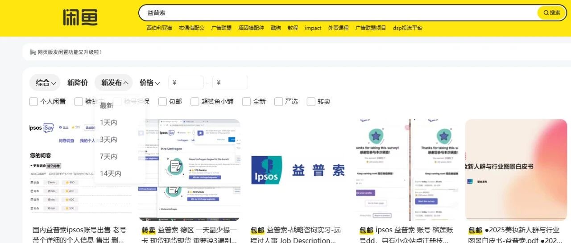Check the 超赞鱼小铺 checkbox
This screenshot has height=243, width=571.
[194, 102]
